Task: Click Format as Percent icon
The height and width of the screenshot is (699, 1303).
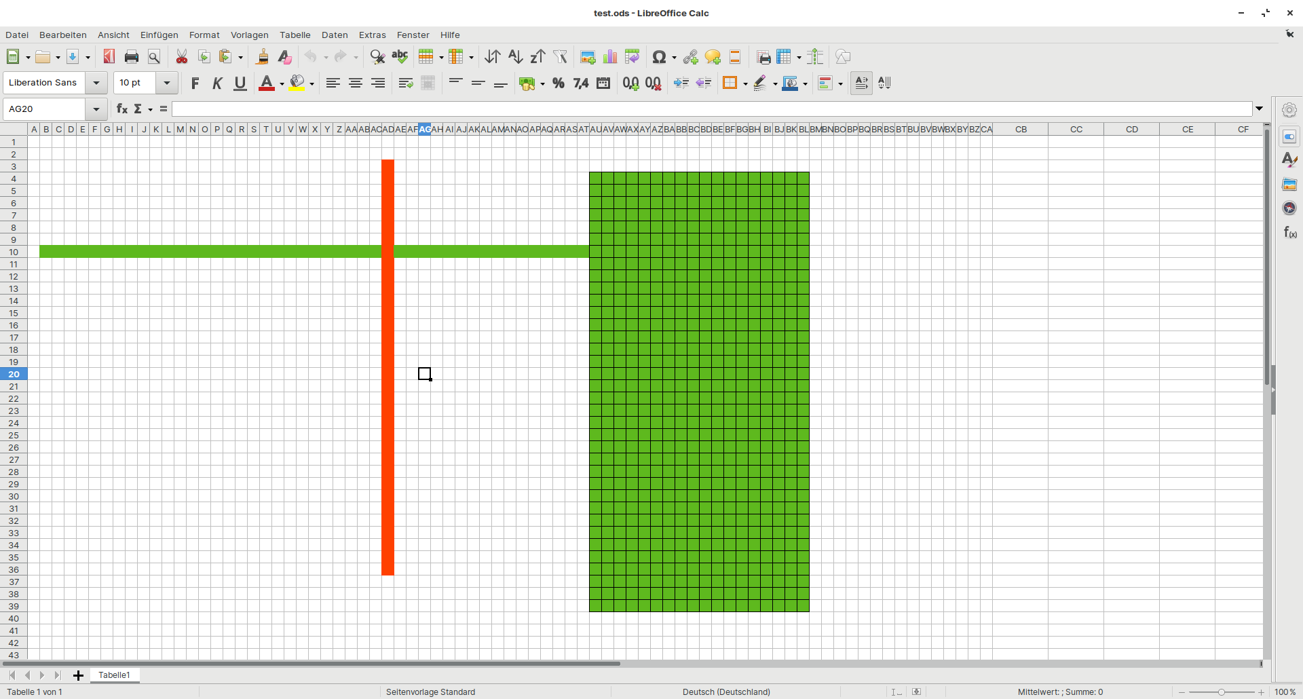Action: 559,83
